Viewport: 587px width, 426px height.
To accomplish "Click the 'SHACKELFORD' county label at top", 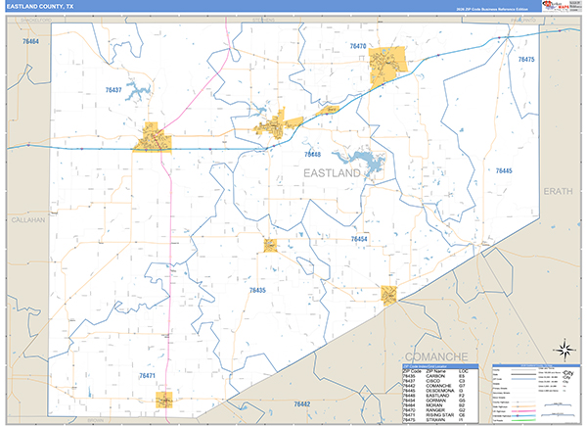I will point(36,20).
